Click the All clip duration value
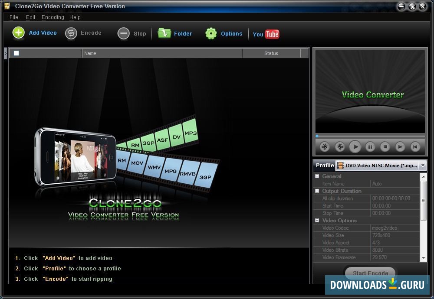The image size is (434, 299). pyautogui.click(x=395, y=198)
